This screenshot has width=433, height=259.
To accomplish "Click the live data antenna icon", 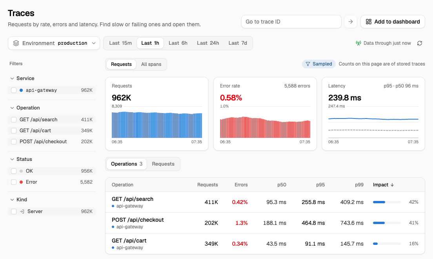I will (358, 43).
